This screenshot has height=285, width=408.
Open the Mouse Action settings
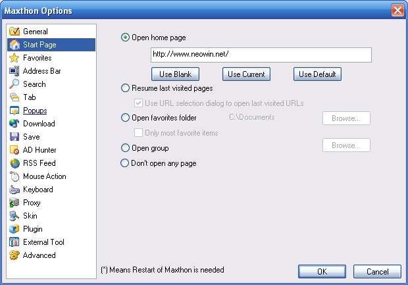point(45,176)
